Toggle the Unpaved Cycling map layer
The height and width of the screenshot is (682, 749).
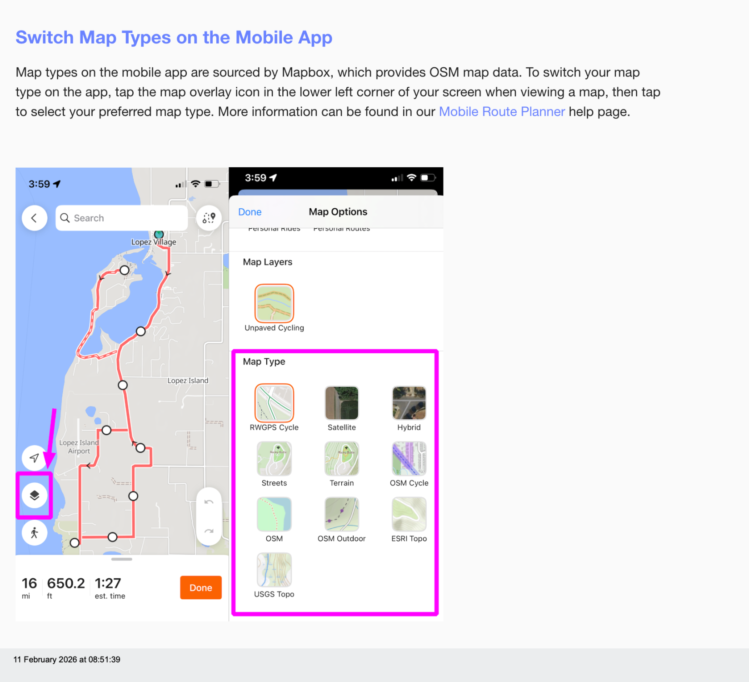[274, 303]
